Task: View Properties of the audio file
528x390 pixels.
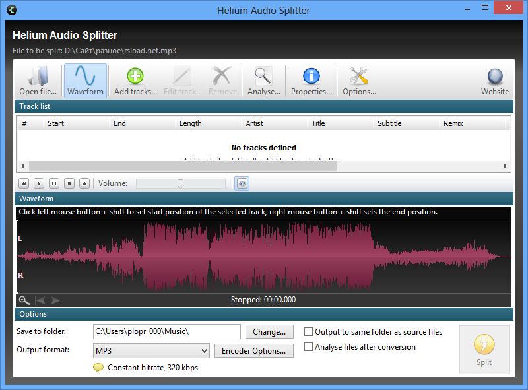Action: 311,80
